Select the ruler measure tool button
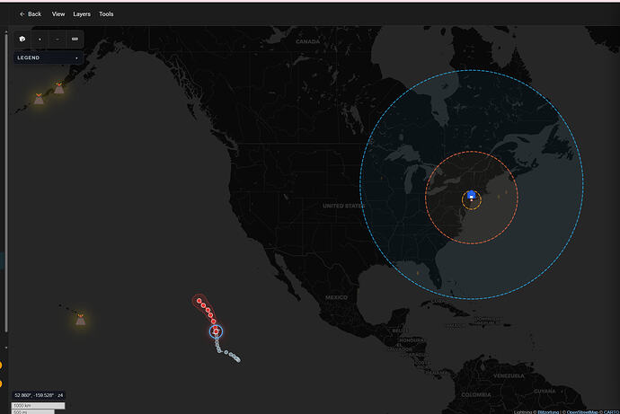The height and width of the screenshot is (414, 620). pyautogui.click(x=75, y=40)
